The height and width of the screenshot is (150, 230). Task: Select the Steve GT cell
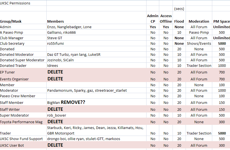click(96, 38)
